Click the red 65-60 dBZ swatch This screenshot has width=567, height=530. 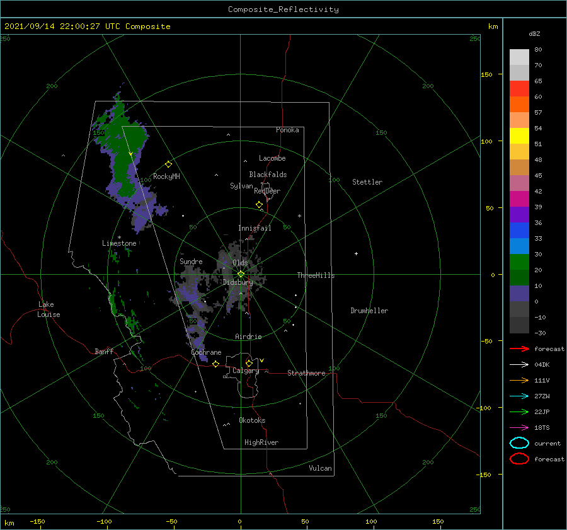point(519,89)
